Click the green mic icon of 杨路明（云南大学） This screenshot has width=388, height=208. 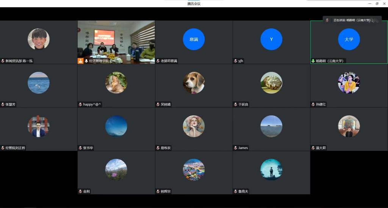pyautogui.click(x=313, y=61)
